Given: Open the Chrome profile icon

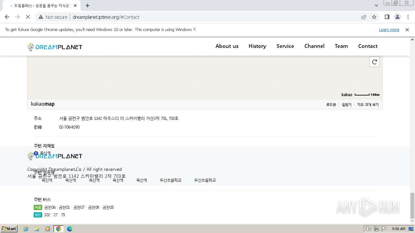Looking at the screenshot, I should 397,17.
